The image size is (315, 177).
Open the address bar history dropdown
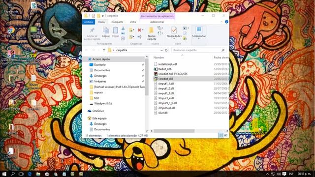click(161, 50)
